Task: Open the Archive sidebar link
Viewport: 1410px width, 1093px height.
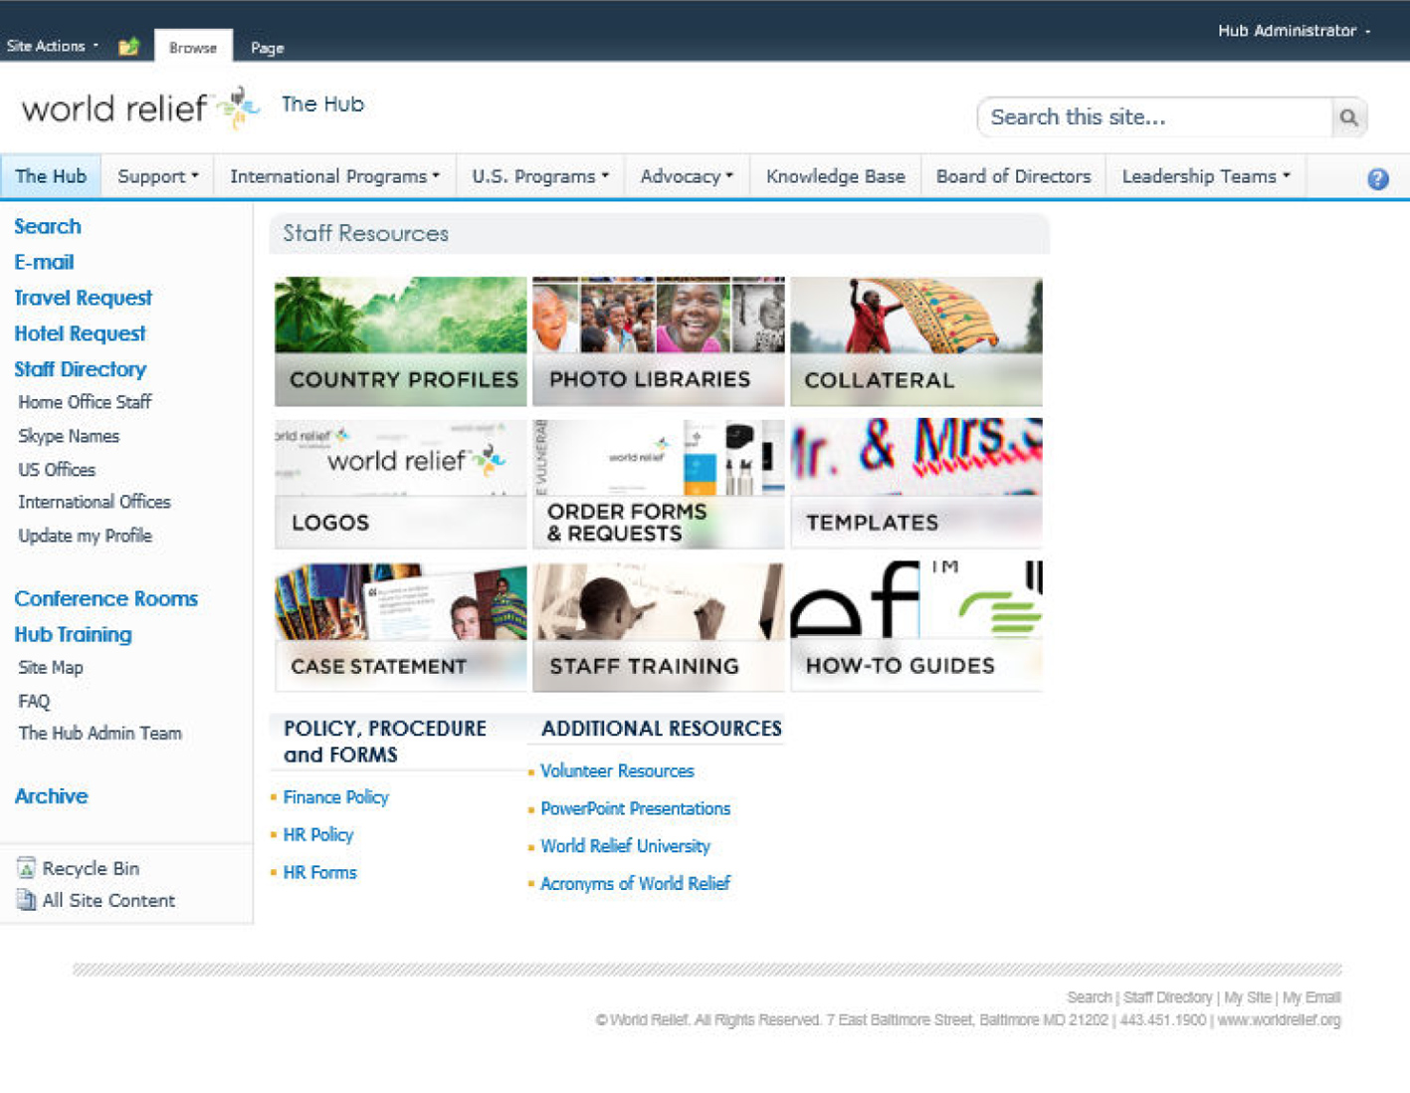Action: pos(51,796)
